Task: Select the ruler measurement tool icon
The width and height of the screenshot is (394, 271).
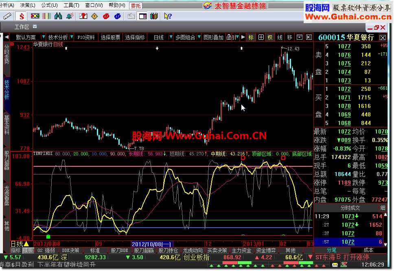Action: [x=7, y=17]
